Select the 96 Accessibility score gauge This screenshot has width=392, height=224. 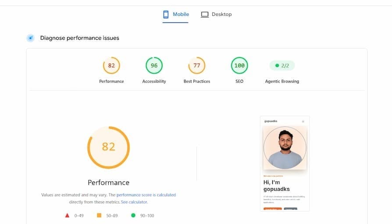click(x=154, y=65)
